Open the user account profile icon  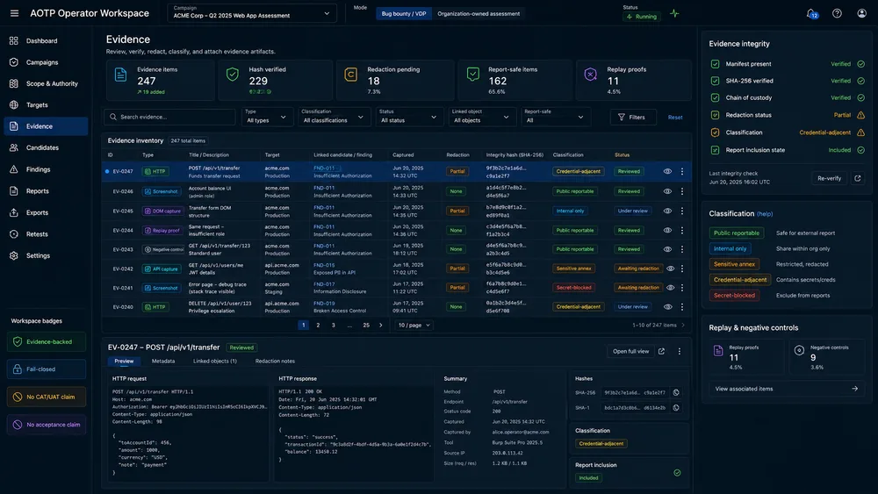862,13
